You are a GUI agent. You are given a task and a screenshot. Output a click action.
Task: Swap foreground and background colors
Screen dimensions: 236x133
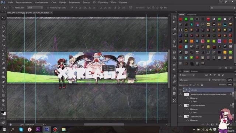click(5, 109)
